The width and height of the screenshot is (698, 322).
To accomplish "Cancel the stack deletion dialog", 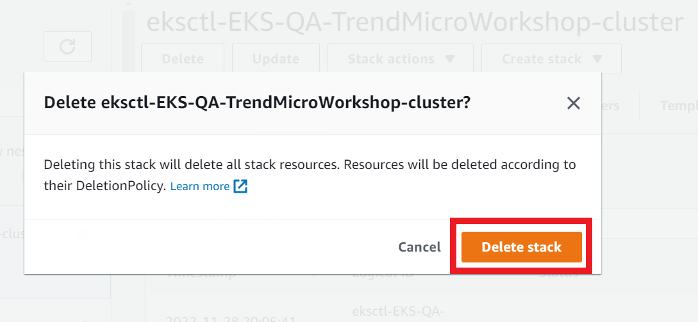I will tap(419, 247).
